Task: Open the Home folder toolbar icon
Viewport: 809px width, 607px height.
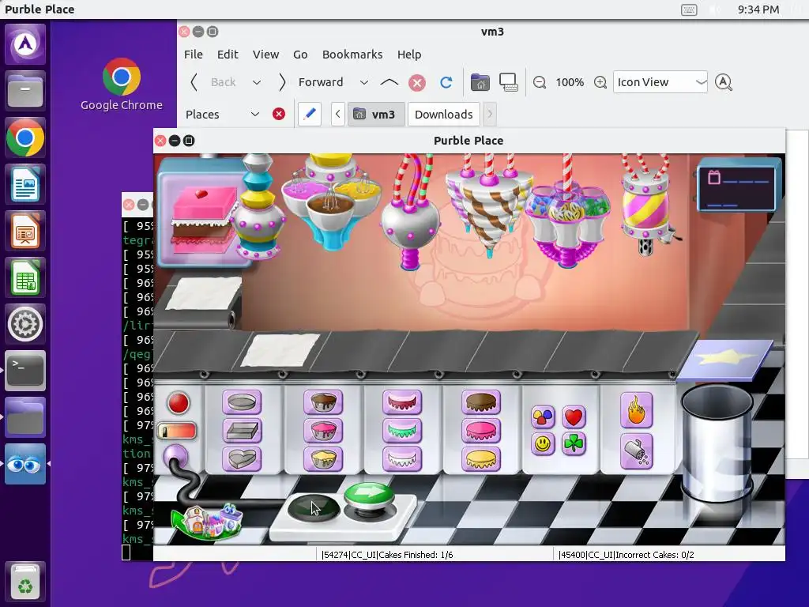Action: (480, 82)
